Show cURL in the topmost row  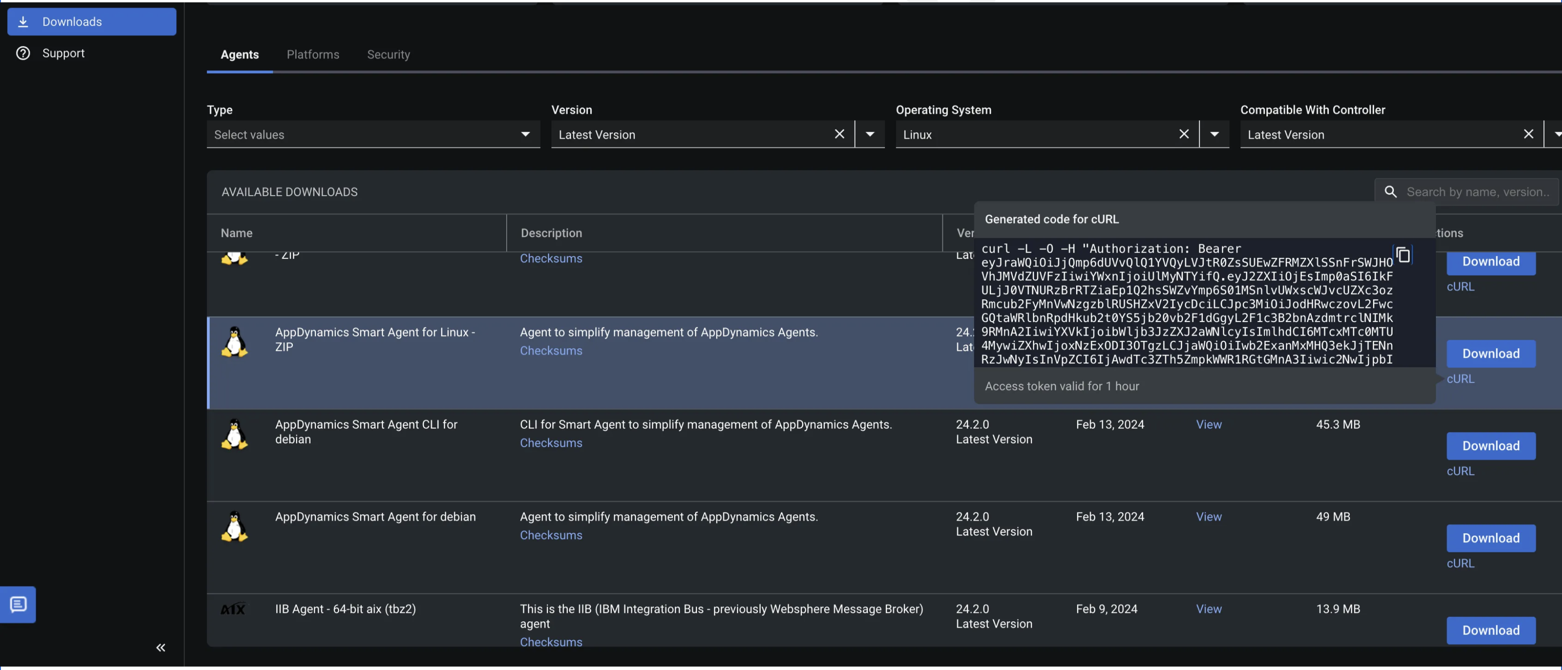click(x=1460, y=287)
